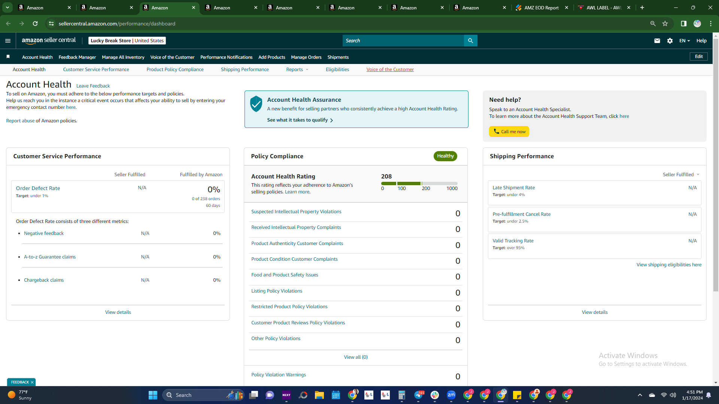Expand See what it takes to qualify
The width and height of the screenshot is (719, 404).
coord(300,120)
